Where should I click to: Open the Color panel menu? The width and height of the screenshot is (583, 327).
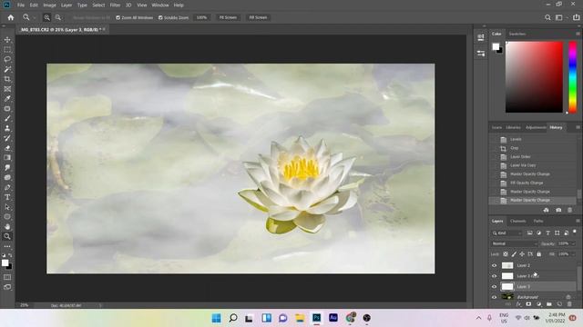pos(578,34)
